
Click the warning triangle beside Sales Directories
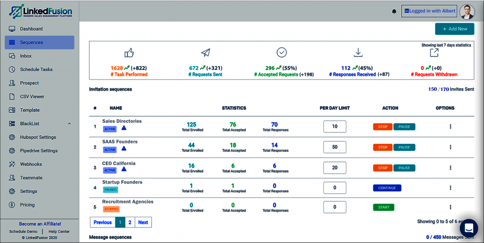point(124,128)
